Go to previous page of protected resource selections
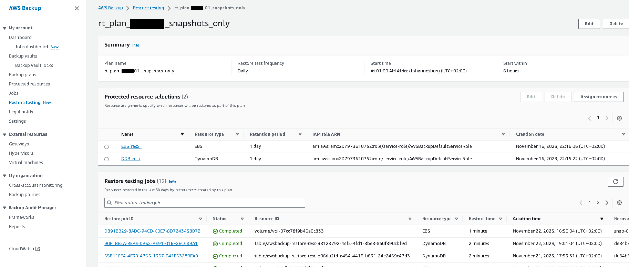This screenshot has width=629, height=267. point(589,118)
